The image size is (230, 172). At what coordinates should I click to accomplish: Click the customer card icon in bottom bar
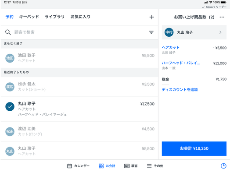(x=127, y=166)
